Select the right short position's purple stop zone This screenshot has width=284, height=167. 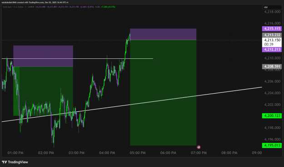163,34
